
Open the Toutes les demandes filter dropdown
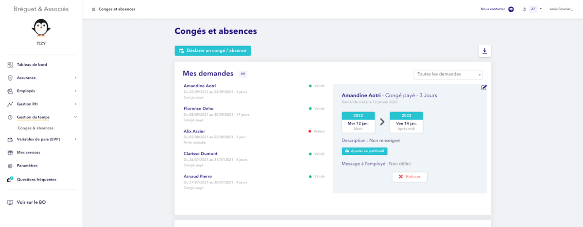[448, 75]
